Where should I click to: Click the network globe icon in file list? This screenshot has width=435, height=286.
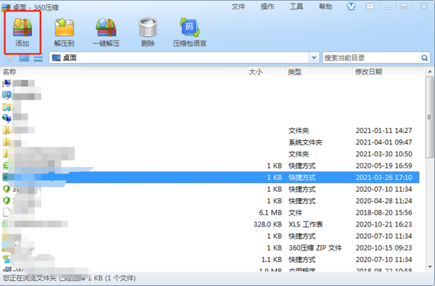tap(7, 118)
